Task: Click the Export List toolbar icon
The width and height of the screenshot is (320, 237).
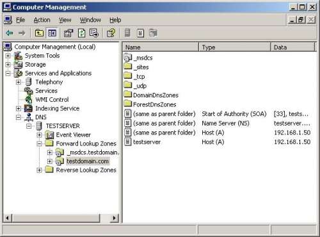Action: click(x=94, y=33)
